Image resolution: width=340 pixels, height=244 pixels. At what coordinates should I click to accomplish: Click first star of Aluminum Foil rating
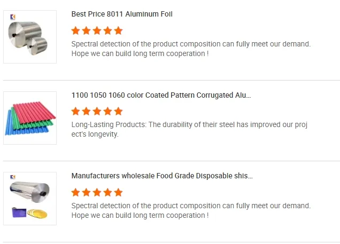pyautogui.click(x=76, y=30)
